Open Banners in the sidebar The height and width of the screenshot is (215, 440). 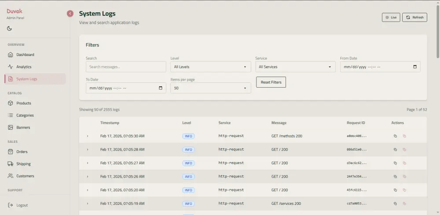[35, 127]
